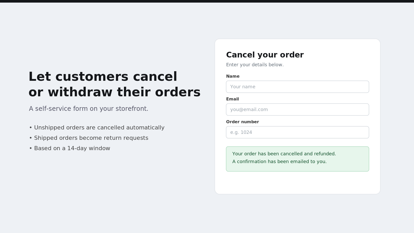Click the "Email" field label
This screenshot has width=414, height=233.
(232, 99)
